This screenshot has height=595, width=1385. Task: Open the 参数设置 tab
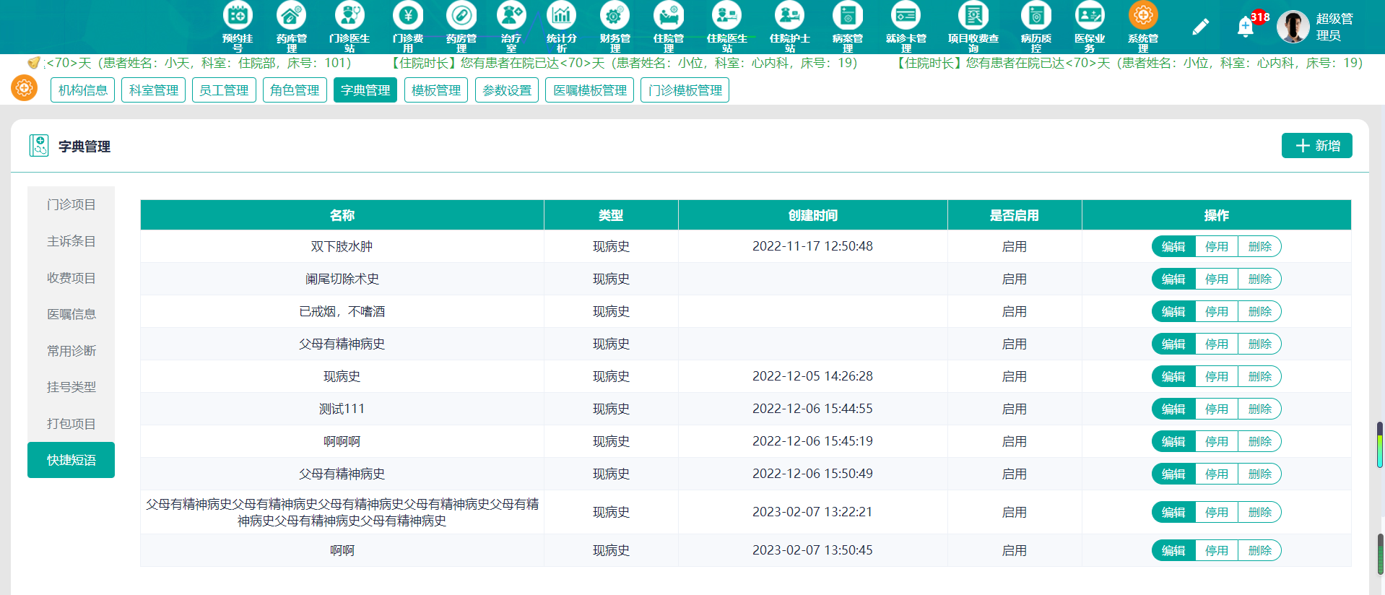[x=507, y=90]
